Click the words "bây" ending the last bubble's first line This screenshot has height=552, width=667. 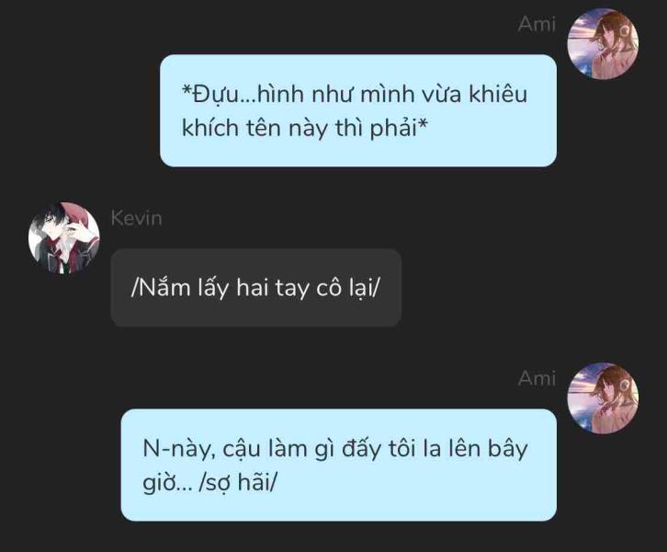[x=507, y=449]
